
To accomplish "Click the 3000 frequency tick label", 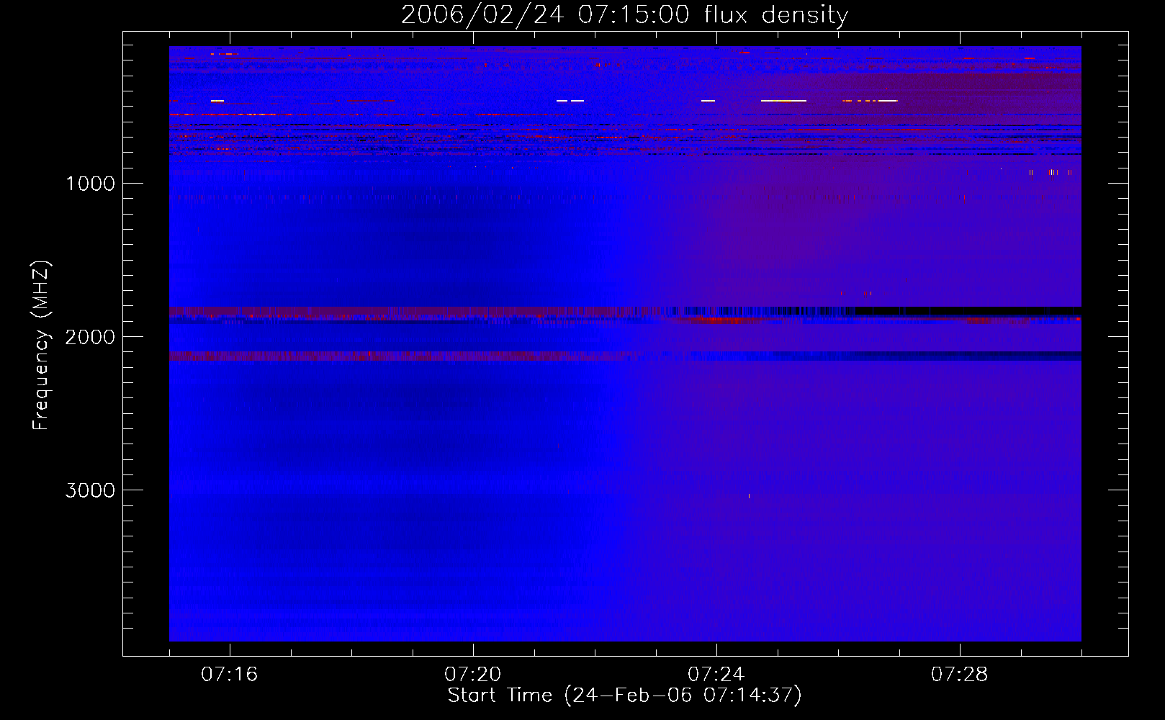I will pos(91,490).
